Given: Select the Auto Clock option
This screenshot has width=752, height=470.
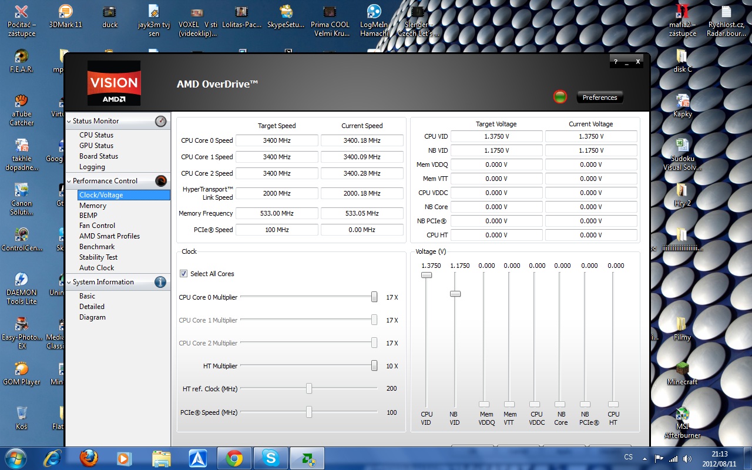Looking at the screenshot, I should point(96,268).
